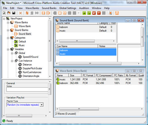Click the New Project toolbar icon

click(4, 13)
